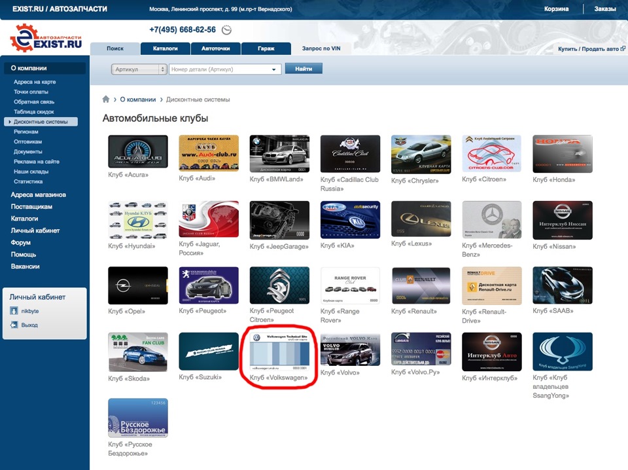This screenshot has height=470, width=628.
Task: Open Адреса на карте in sidebar
Action: (x=35, y=82)
